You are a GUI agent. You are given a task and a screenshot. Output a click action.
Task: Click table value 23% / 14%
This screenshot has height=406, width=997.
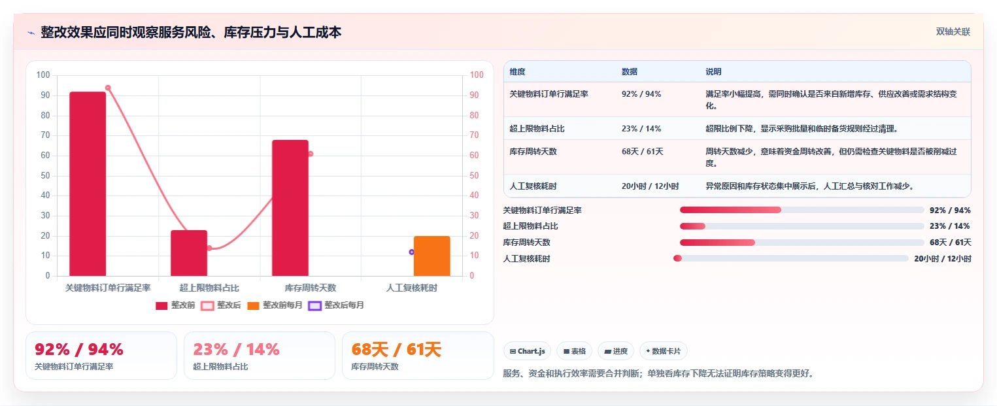coord(641,129)
